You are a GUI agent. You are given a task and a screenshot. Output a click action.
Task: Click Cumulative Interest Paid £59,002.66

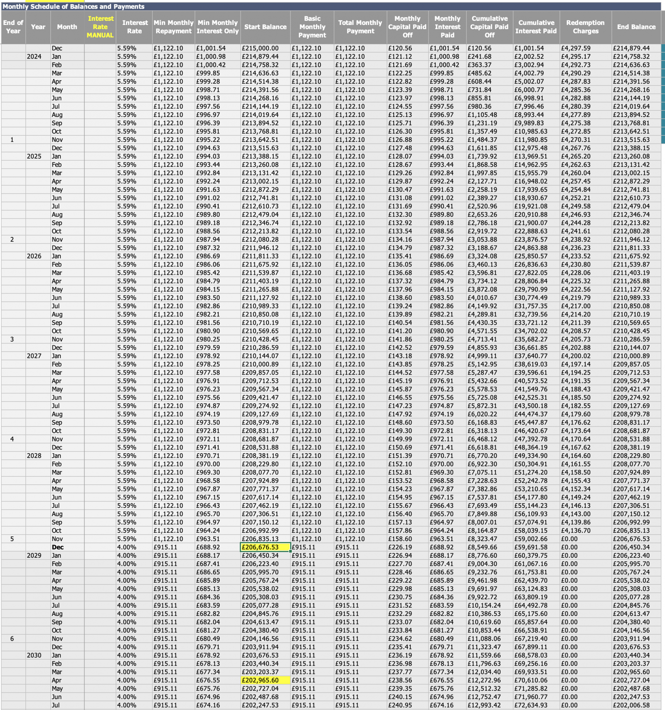[536, 539]
